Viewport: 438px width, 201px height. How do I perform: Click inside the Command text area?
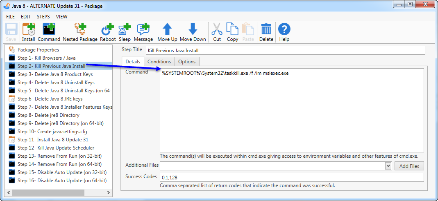point(292,110)
